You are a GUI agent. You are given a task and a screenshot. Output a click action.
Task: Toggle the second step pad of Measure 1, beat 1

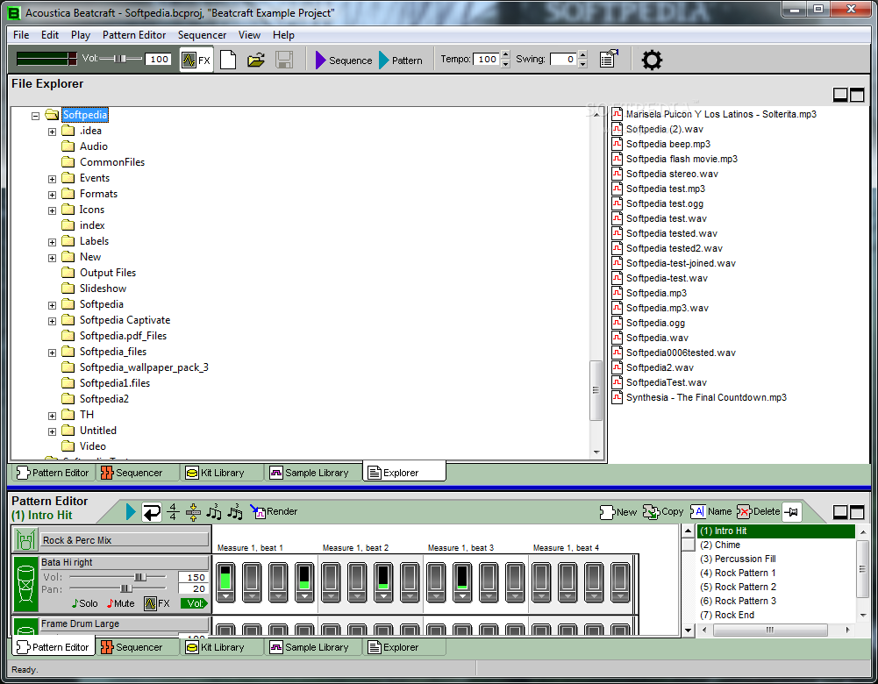pyautogui.click(x=252, y=577)
